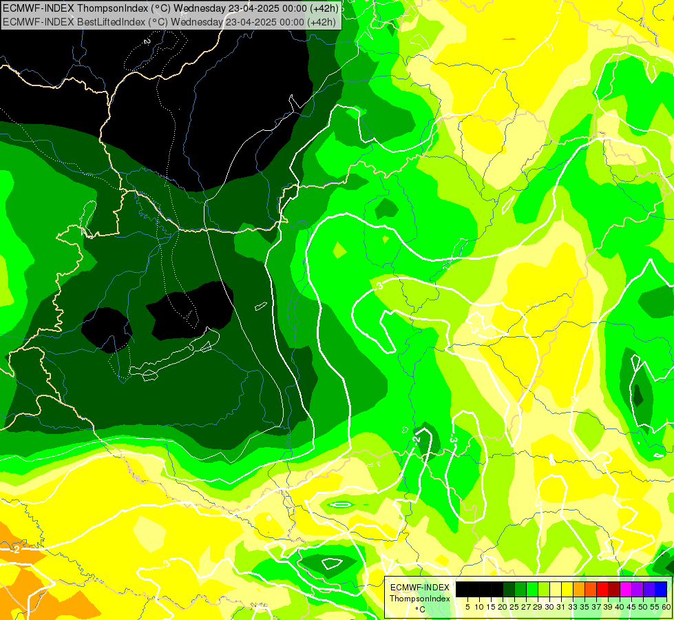674x620 pixels.
Task: Select the bright yellow 31–33 legend swatch
Action: 567,589
